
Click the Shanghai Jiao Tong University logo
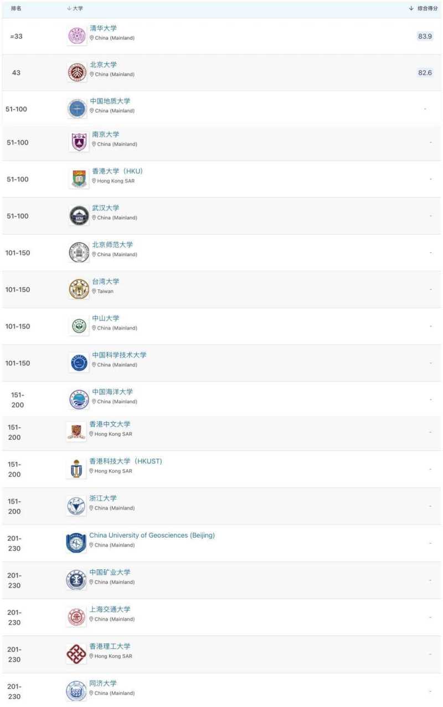[x=76, y=617]
